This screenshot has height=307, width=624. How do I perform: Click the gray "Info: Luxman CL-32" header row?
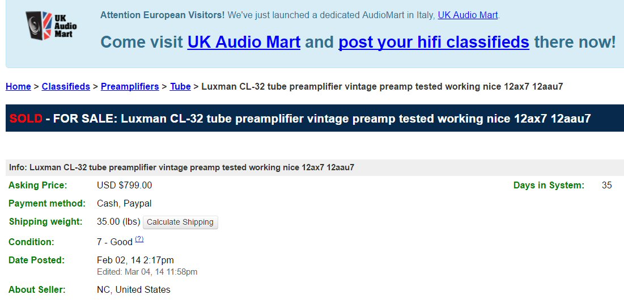(x=181, y=167)
